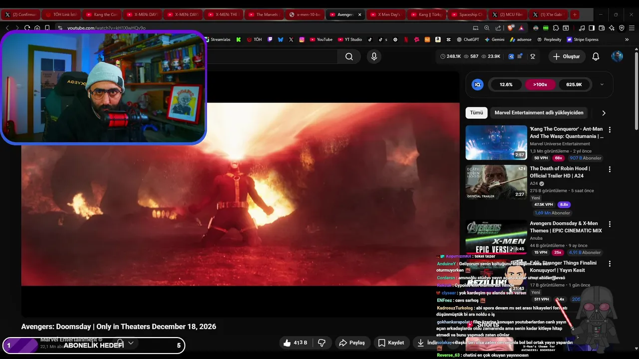Open the 'X-Men Epic Version' video thumbnail
The height and width of the screenshot is (359, 639).
tap(496, 237)
